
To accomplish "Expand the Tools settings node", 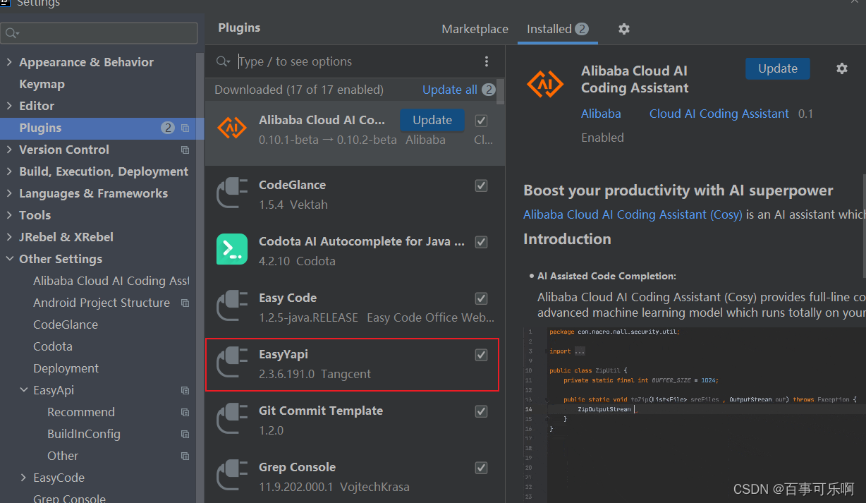I will click(x=9, y=215).
